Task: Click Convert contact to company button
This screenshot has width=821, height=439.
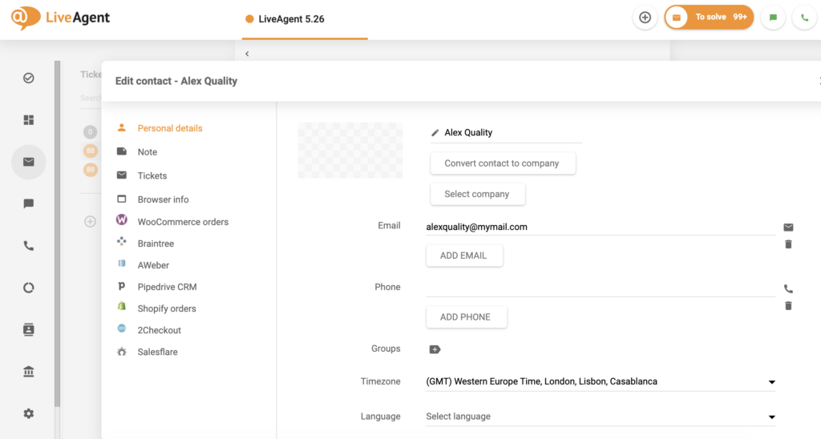Action: [x=503, y=163]
